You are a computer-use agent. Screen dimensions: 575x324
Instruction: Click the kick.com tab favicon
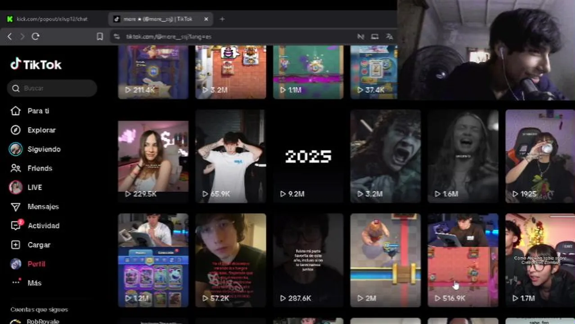pos(9,19)
